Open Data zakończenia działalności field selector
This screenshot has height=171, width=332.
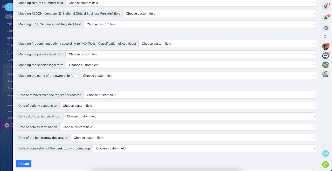pyautogui.click(x=190, y=116)
